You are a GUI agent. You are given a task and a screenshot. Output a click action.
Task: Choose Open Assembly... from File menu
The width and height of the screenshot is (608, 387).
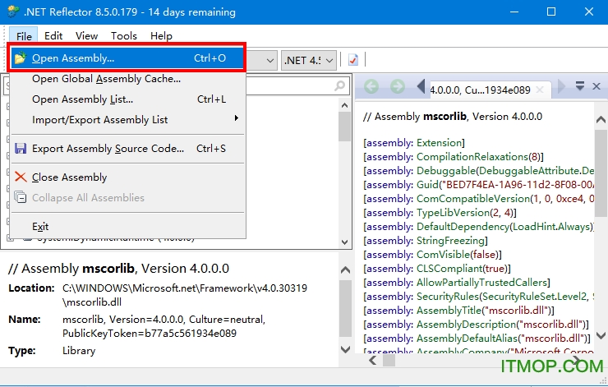click(x=127, y=58)
